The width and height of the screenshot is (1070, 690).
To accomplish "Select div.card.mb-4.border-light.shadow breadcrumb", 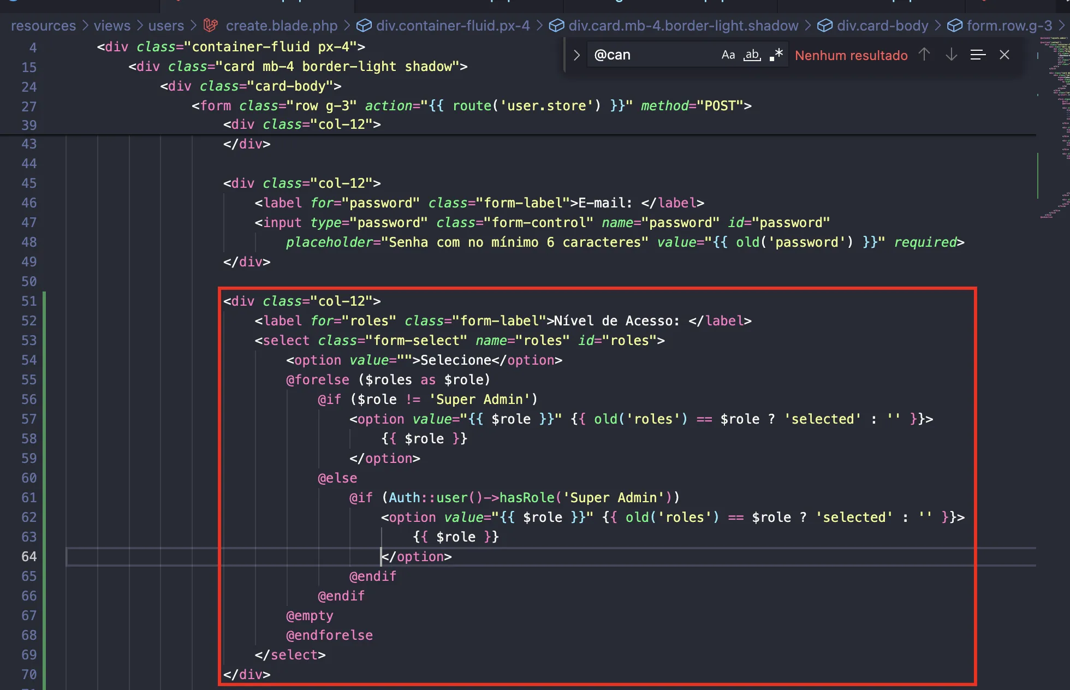I will [x=683, y=26].
